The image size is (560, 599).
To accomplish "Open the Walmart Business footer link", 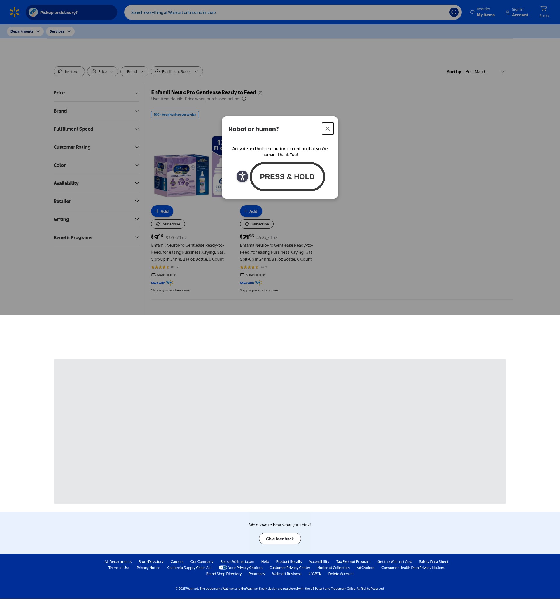I will [287, 574].
